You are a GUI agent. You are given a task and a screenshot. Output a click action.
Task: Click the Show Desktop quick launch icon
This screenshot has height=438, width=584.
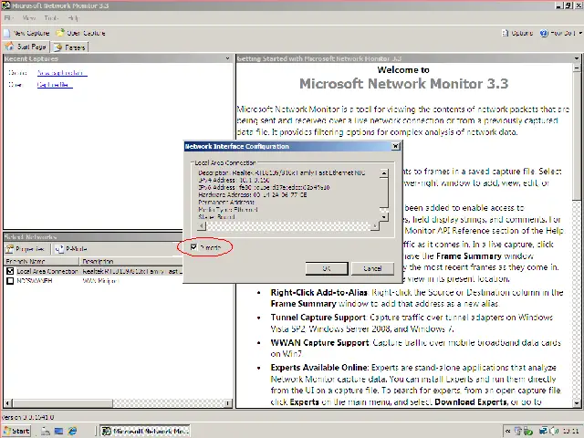click(58, 431)
